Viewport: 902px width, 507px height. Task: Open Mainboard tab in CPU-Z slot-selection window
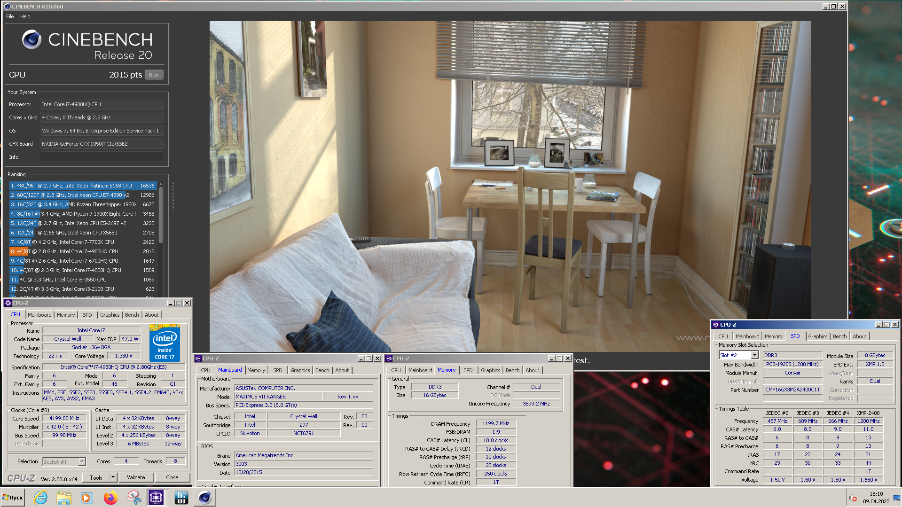747,336
